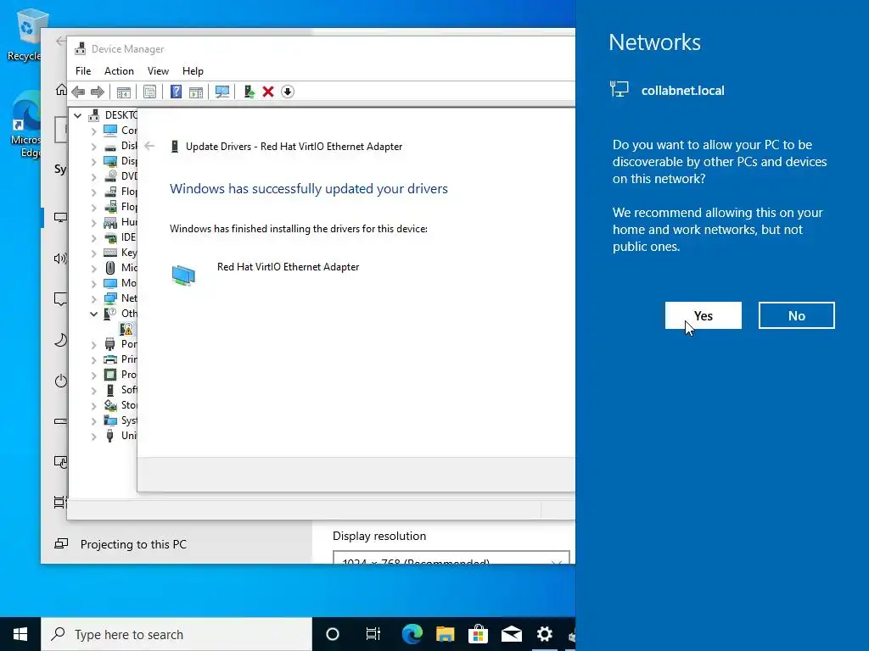Expand the DVD drives tree node

pyautogui.click(x=93, y=177)
